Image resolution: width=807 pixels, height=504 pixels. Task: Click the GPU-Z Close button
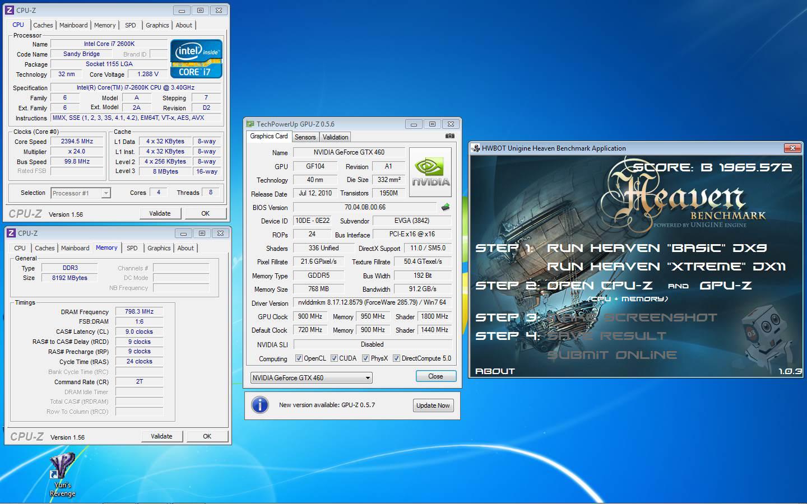(435, 376)
